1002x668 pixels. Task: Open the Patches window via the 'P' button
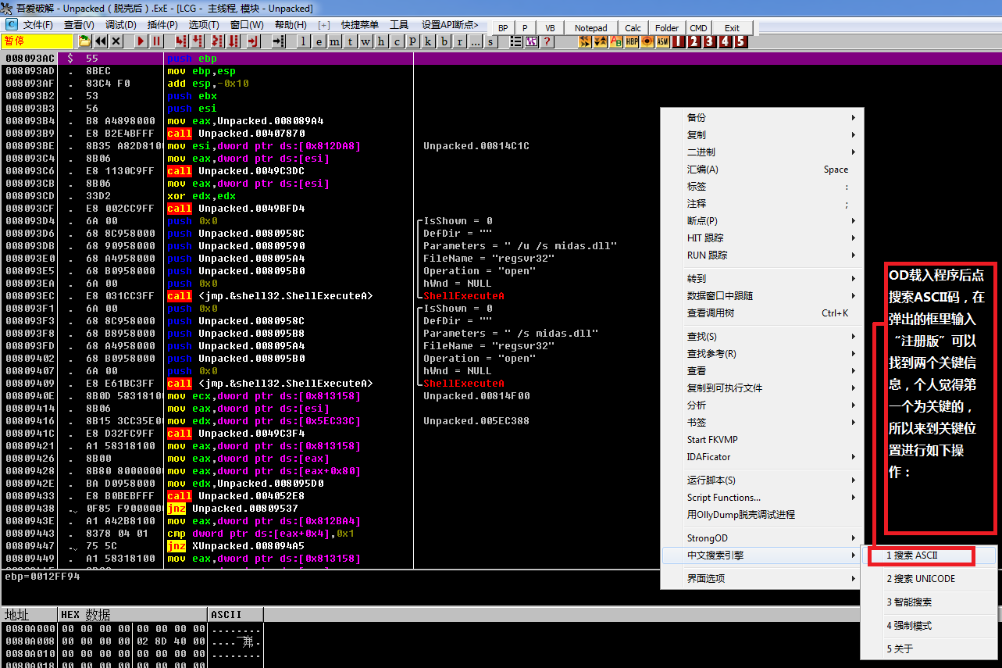pyautogui.click(x=413, y=41)
